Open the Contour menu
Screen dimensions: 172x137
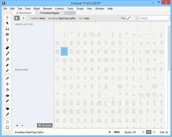pos(60,9)
